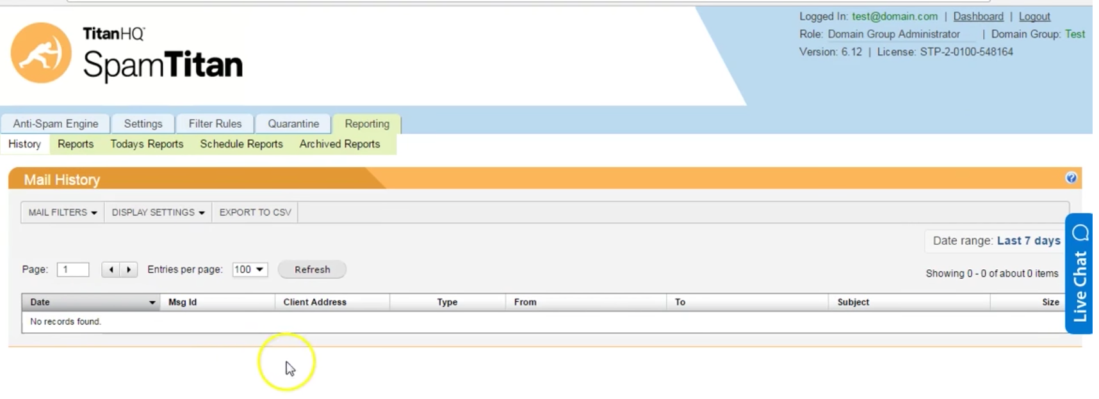The image size is (1099, 399).
Task: Open Todays Reports sub-tab
Action: 147,145
